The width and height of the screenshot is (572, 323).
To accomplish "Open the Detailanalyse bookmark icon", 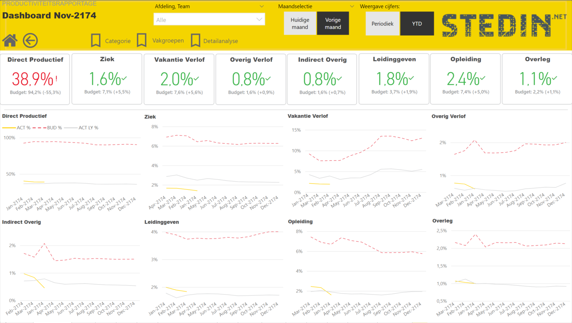I will pos(195,40).
